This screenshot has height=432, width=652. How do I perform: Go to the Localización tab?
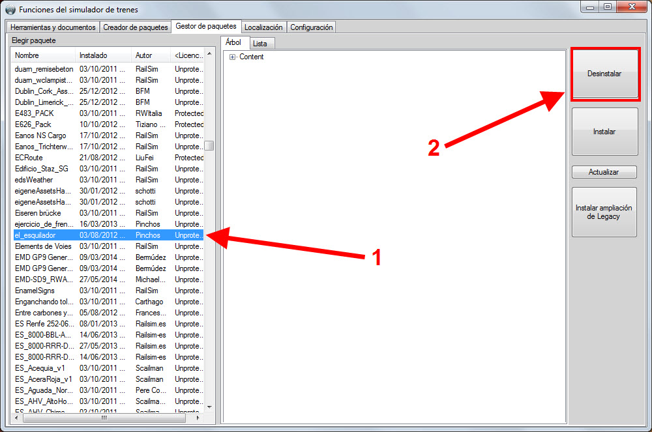(x=263, y=27)
